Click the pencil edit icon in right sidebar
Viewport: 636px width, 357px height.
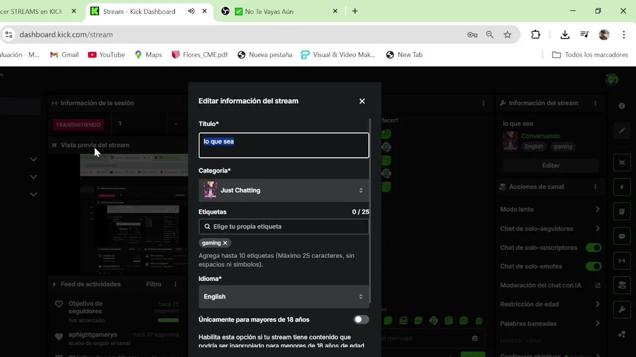click(x=622, y=131)
